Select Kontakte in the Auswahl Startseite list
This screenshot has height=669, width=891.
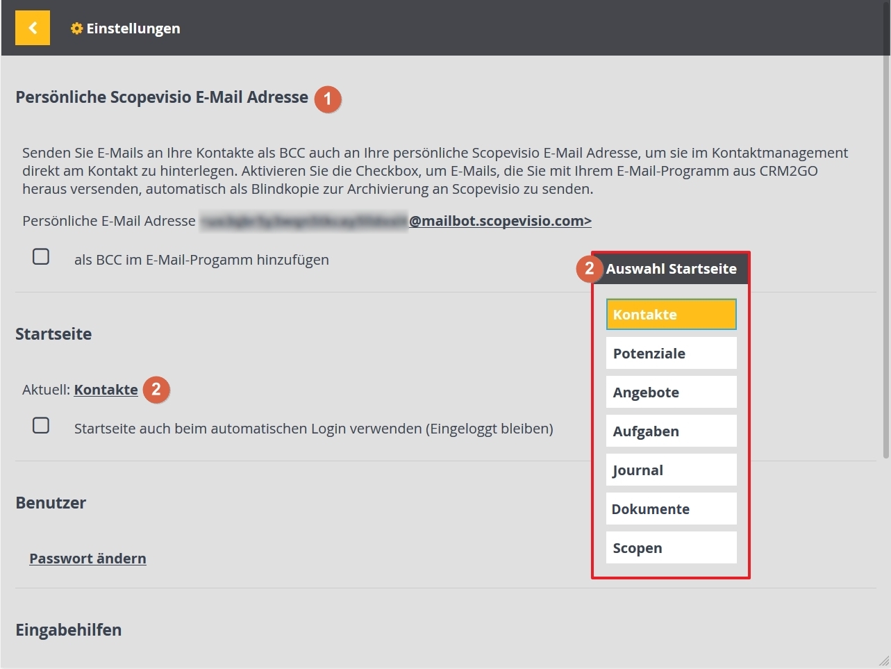pos(672,314)
